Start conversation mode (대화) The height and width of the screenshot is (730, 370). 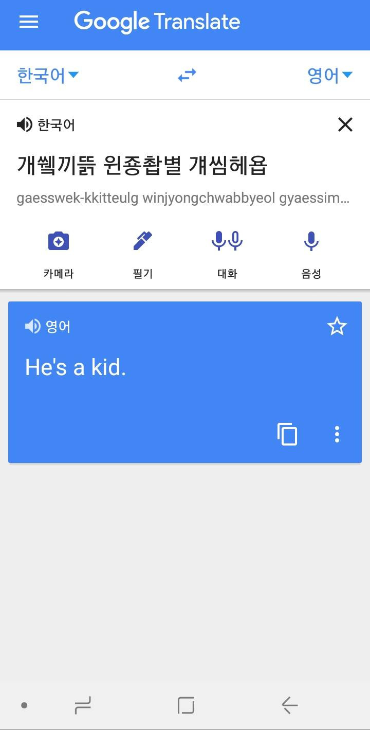[x=227, y=254]
